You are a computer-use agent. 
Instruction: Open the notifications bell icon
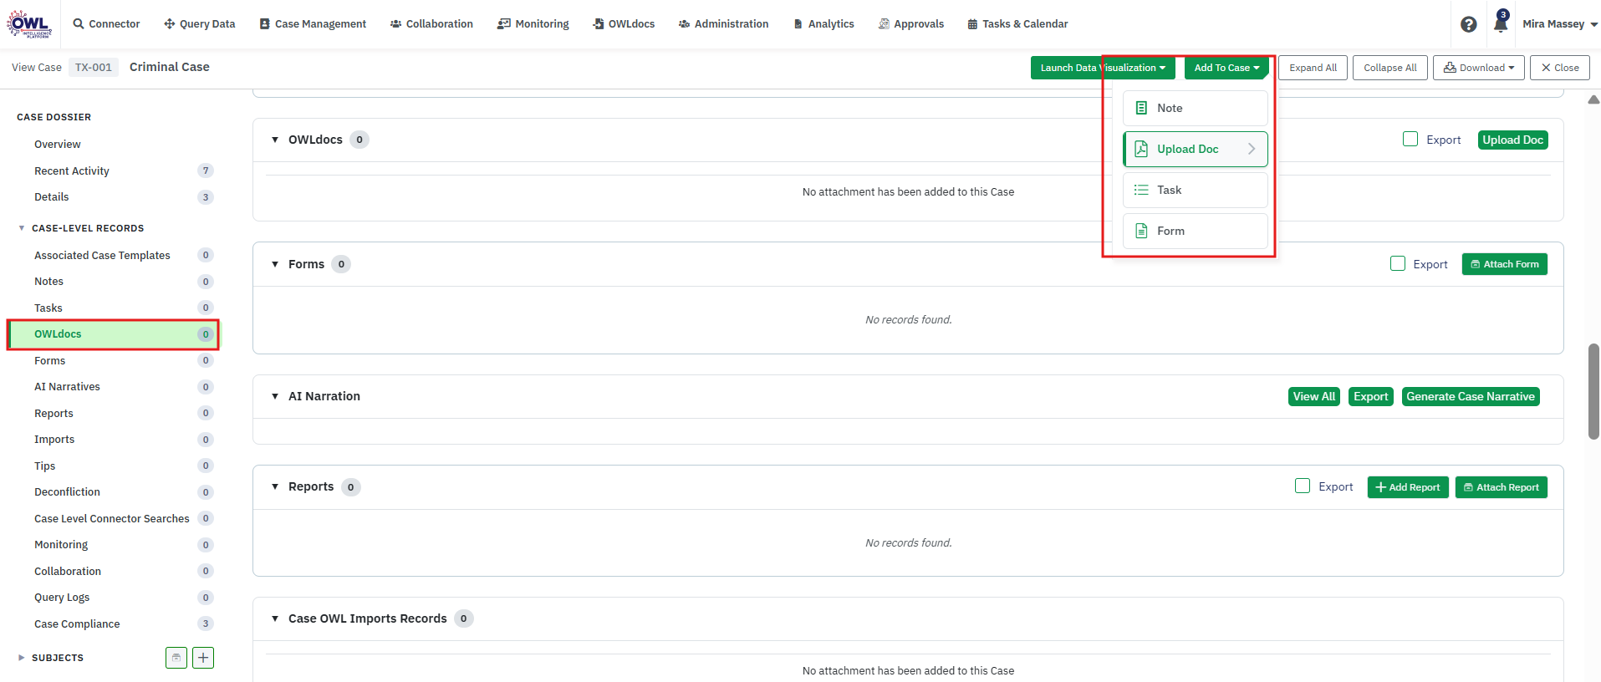click(x=1501, y=23)
